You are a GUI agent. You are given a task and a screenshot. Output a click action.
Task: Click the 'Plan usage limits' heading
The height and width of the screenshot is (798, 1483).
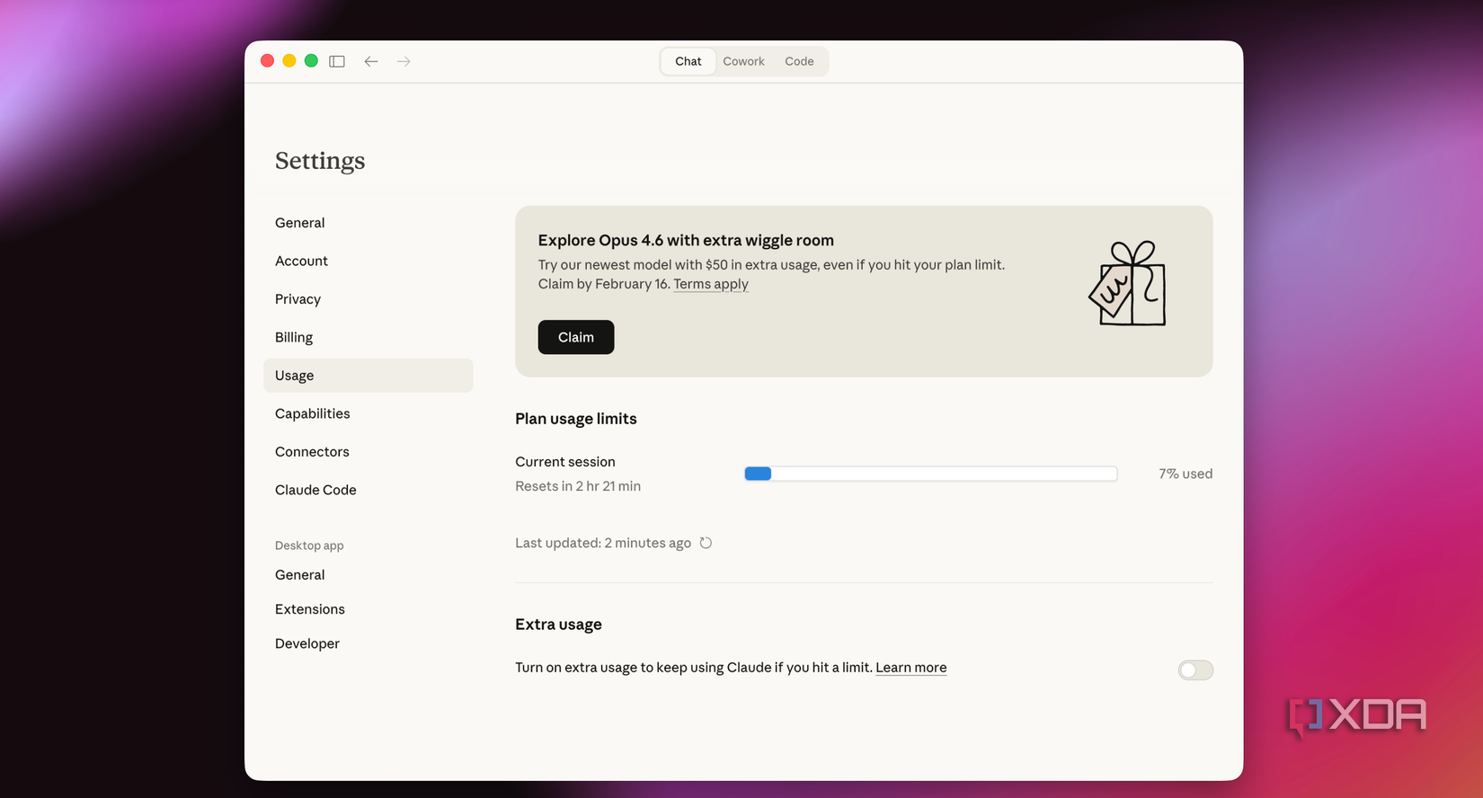pos(576,419)
